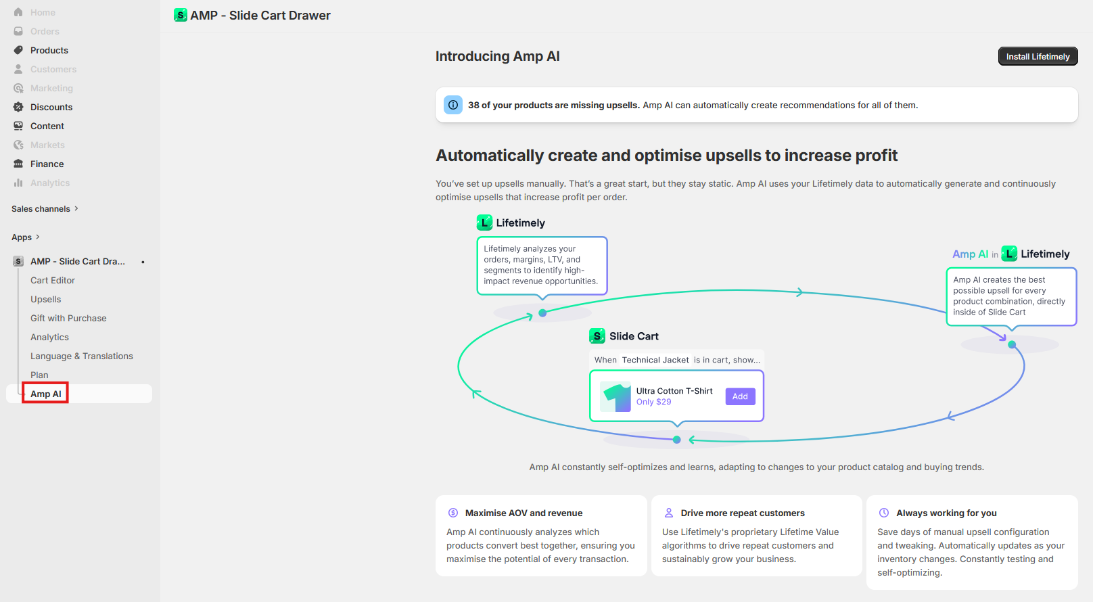Click the 'Introducing Amp AI' heading
Screen dimensions: 1093x602
click(498, 56)
